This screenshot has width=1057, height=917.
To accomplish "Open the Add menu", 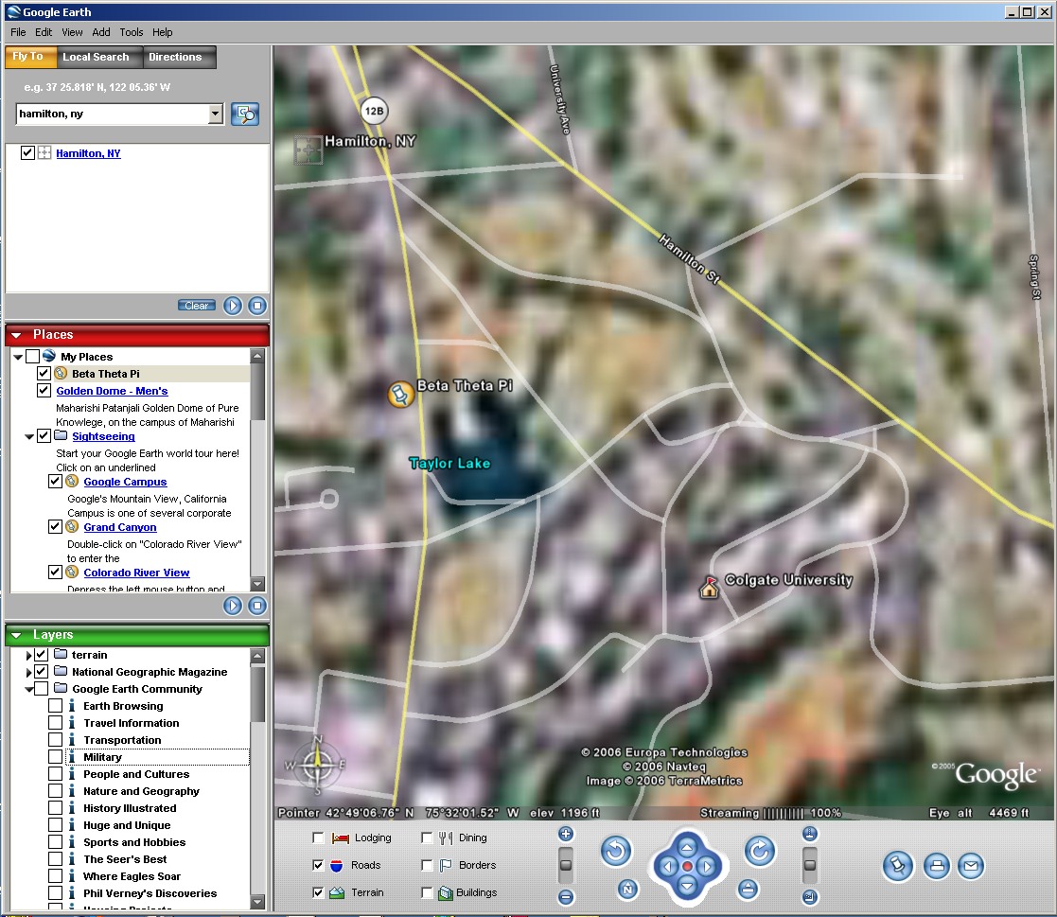I will pos(101,32).
